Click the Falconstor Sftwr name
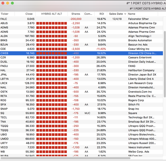Image resolution: width=166 pixels, height=161 pixels. coord(138,19)
